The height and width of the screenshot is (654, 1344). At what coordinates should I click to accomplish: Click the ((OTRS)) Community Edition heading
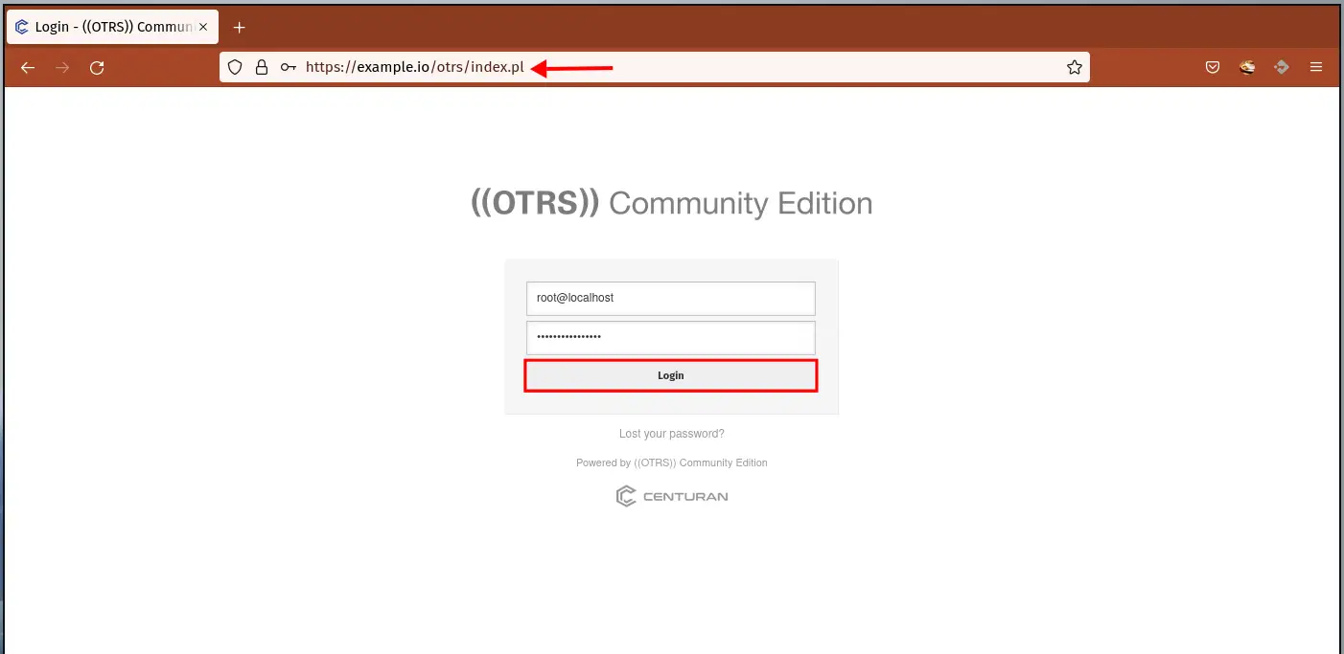(x=672, y=203)
